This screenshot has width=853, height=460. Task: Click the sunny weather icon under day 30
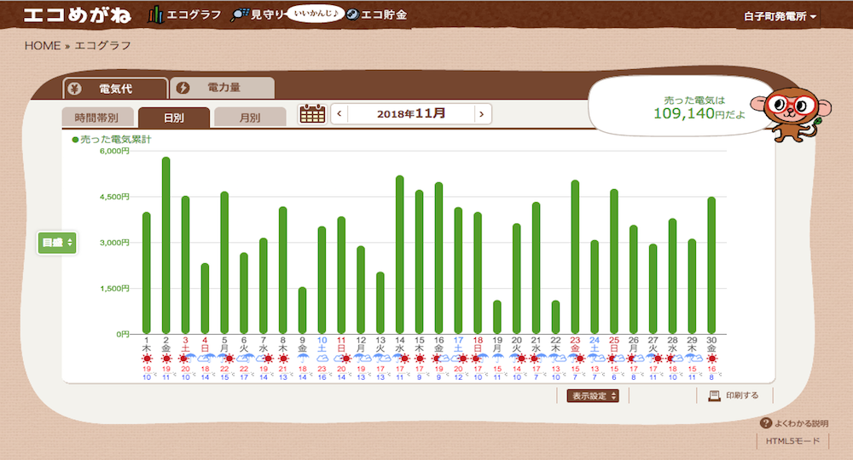711,359
